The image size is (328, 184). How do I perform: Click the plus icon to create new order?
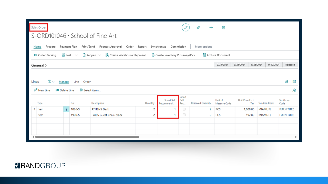[211, 27]
